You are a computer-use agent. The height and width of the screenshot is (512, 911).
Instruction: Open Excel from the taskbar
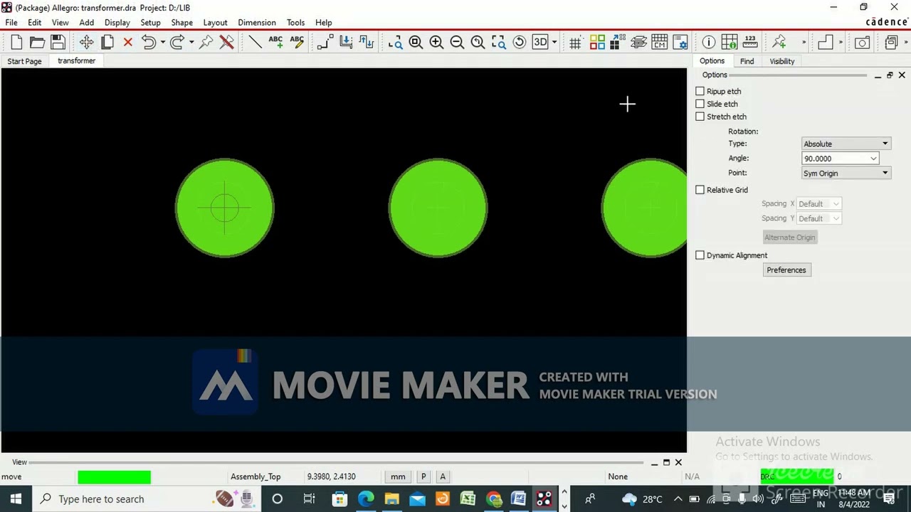pos(468,499)
